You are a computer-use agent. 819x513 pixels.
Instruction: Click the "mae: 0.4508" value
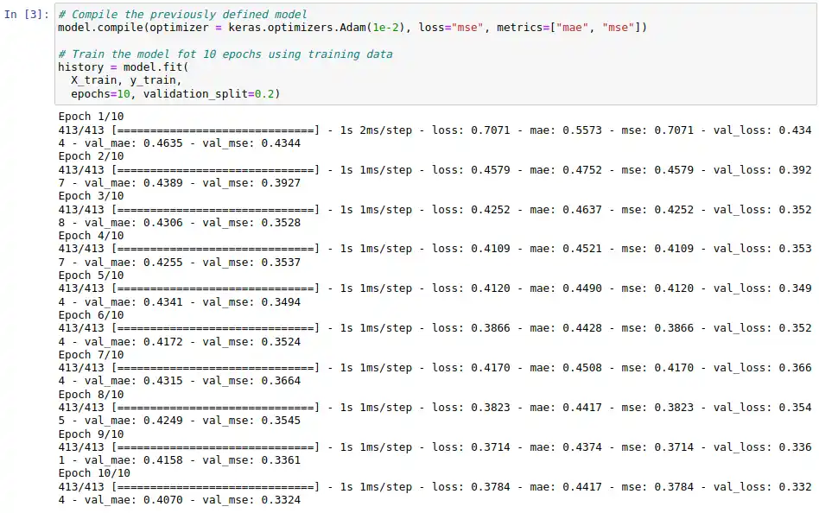[x=566, y=367]
